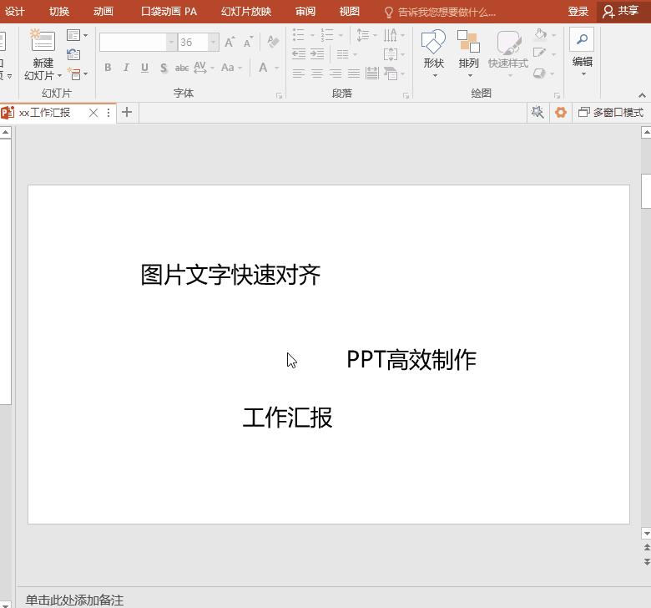
Task: Click the pin icon on tab bar
Action: [x=537, y=112]
